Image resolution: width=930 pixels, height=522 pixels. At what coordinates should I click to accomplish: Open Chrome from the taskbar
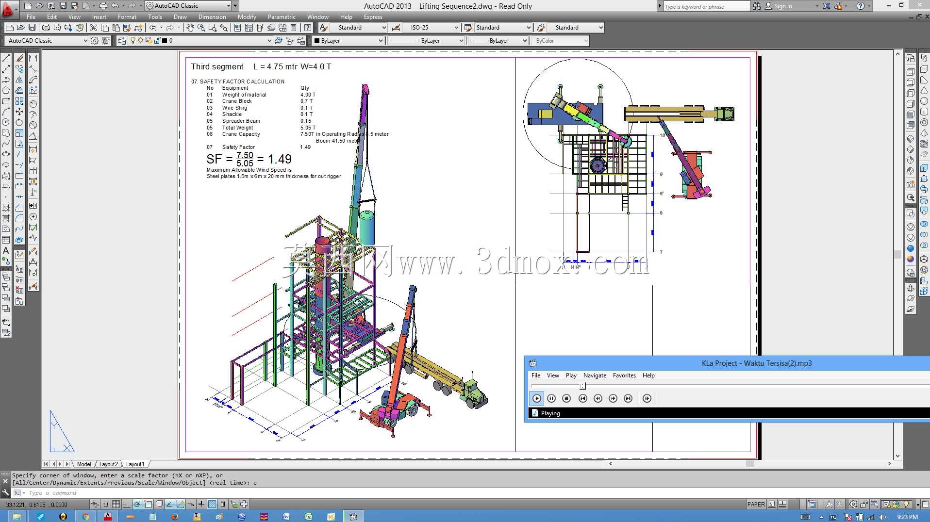coord(85,517)
